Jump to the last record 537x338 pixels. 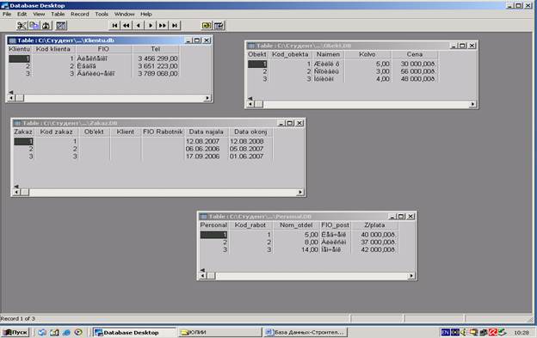[x=175, y=25]
